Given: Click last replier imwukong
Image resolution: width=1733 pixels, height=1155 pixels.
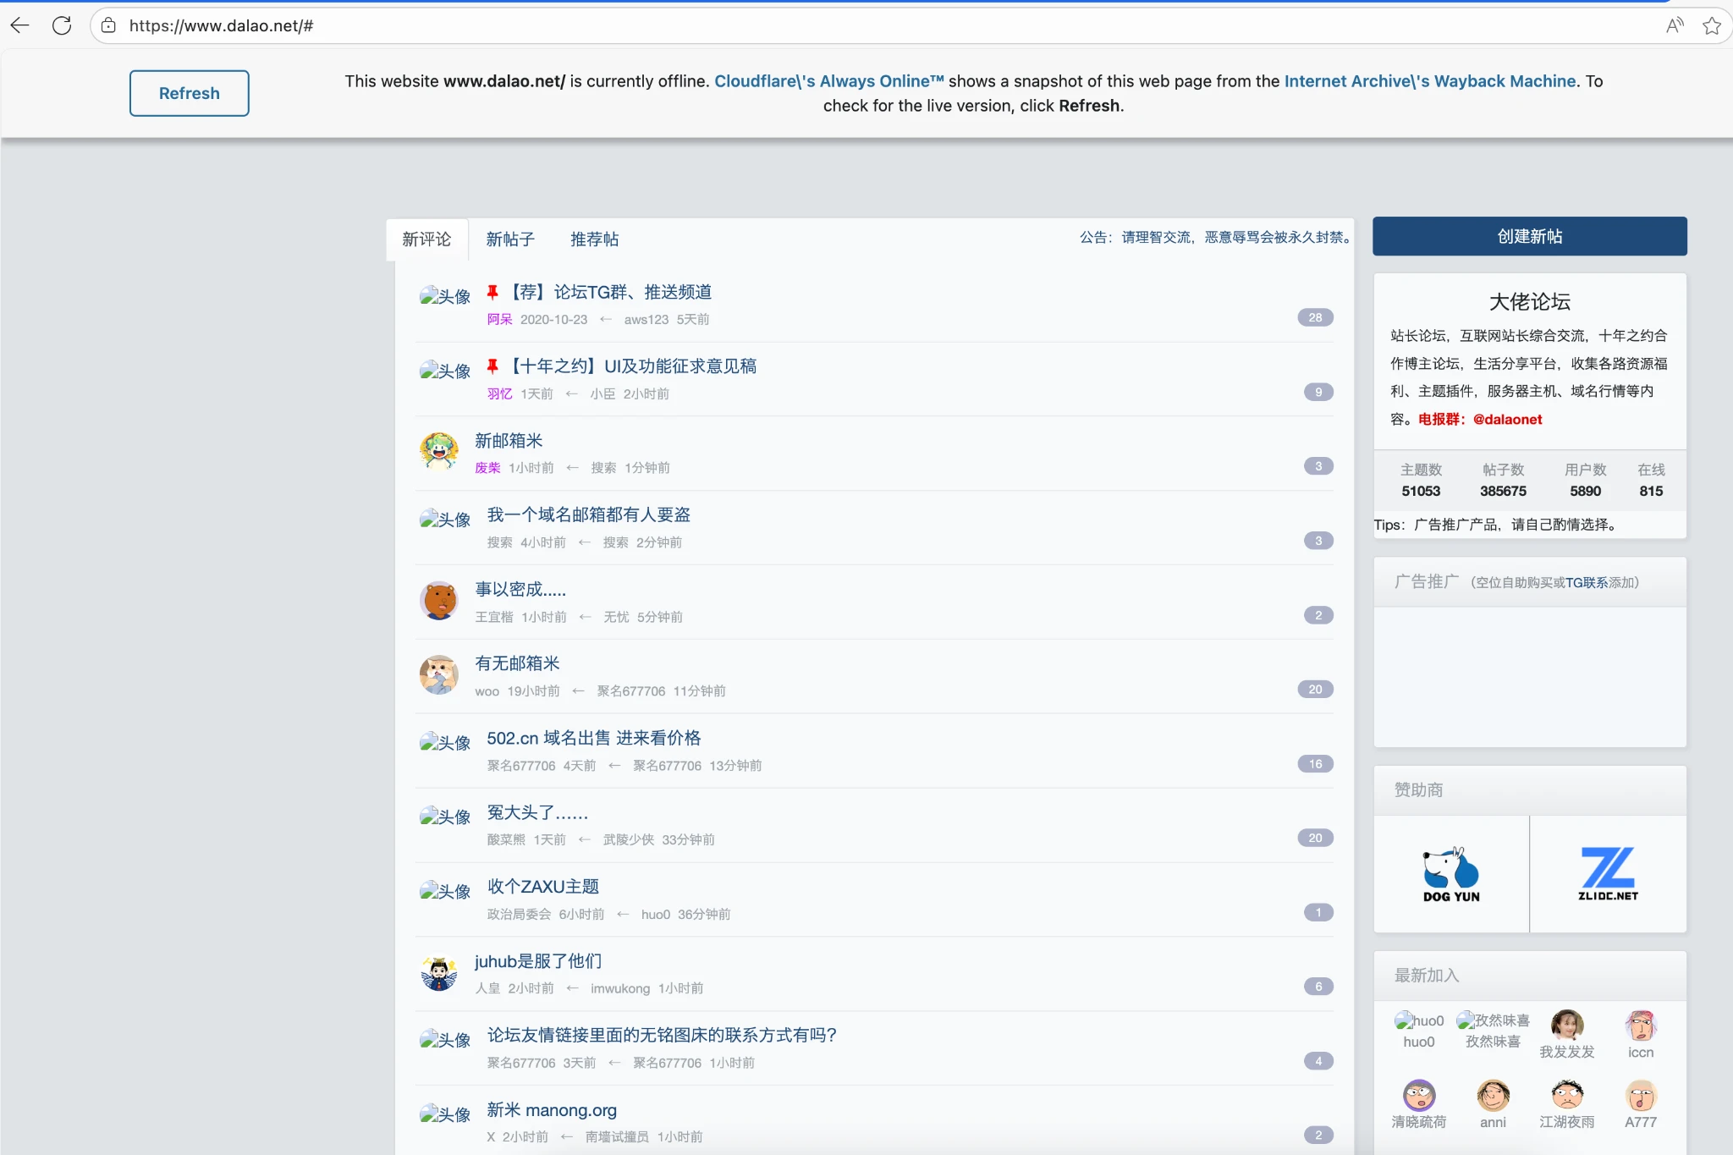Looking at the screenshot, I should tap(620, 988).
